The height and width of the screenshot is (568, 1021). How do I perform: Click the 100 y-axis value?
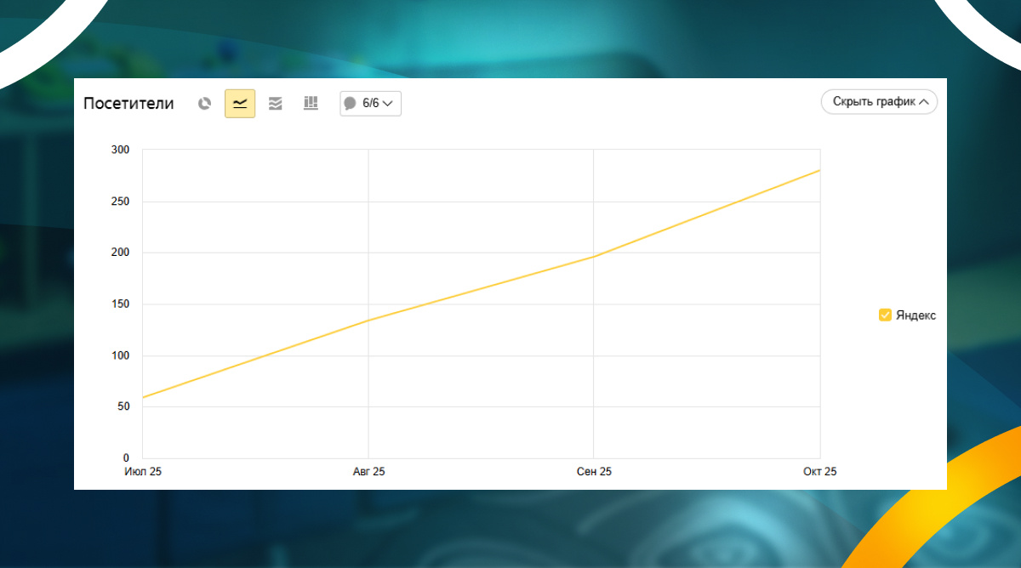pyautogui.click(x=120, y=355)
